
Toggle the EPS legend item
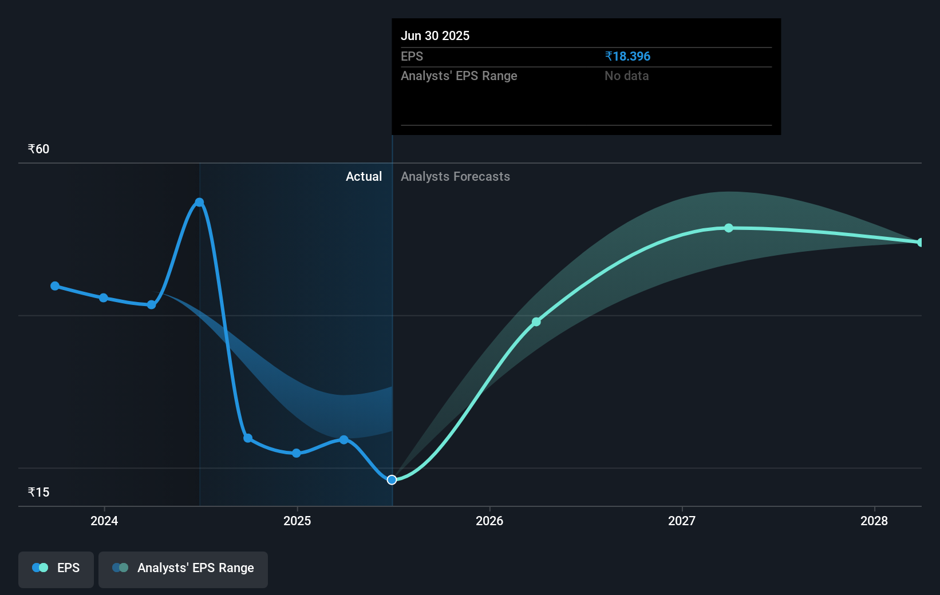[56, 569]
